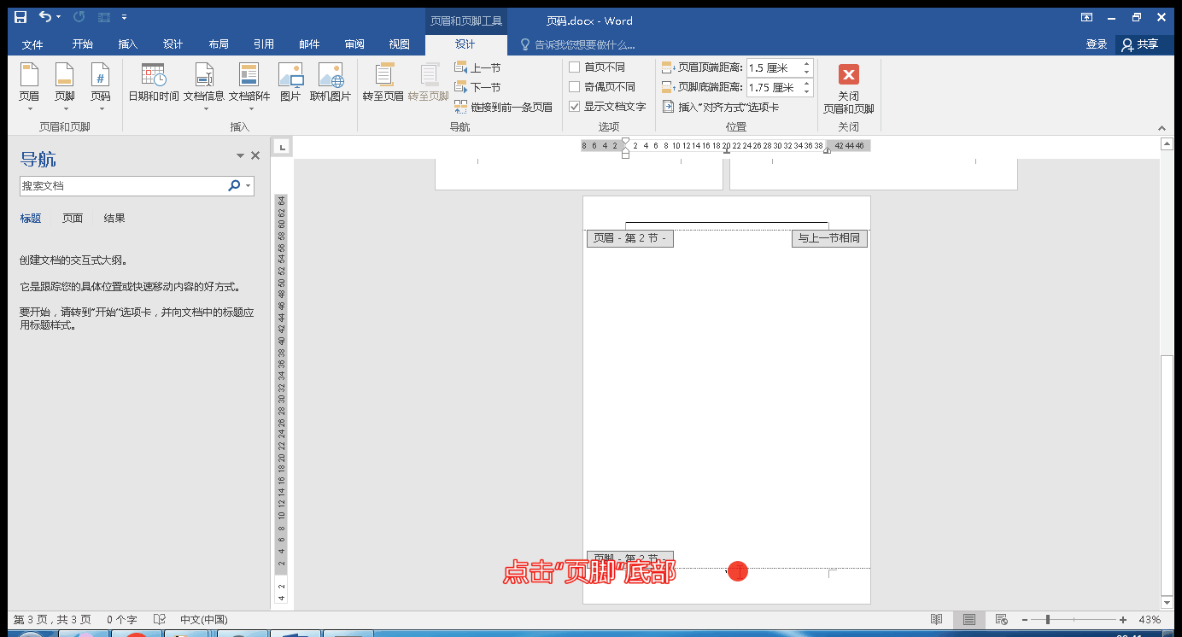Viewport: 1182px width, 637px height.
Task: Click the scroll up arrow of document
Action: (1167, 144)
